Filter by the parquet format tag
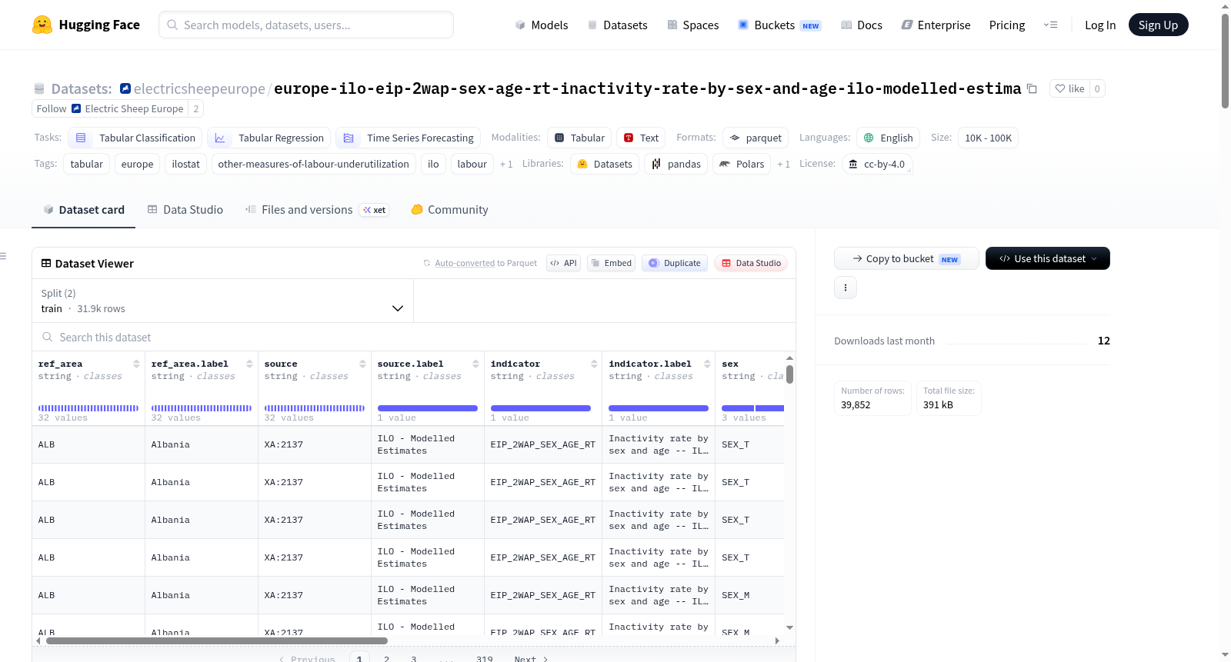1231x662 pixels. pos(756,138)
